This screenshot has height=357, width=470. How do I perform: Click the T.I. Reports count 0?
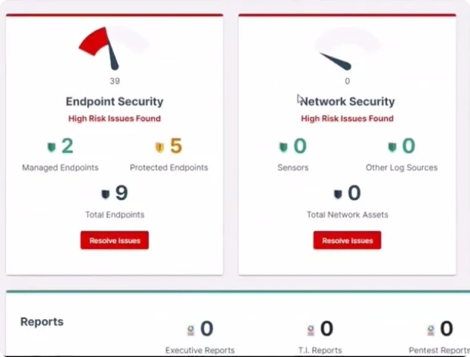point(326,328)
